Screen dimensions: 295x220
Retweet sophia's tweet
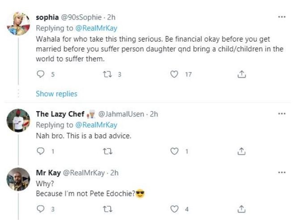pyautogui.click(x=108, y=75)
